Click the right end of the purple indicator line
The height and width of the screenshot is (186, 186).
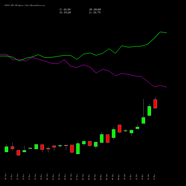coord(167,87)
